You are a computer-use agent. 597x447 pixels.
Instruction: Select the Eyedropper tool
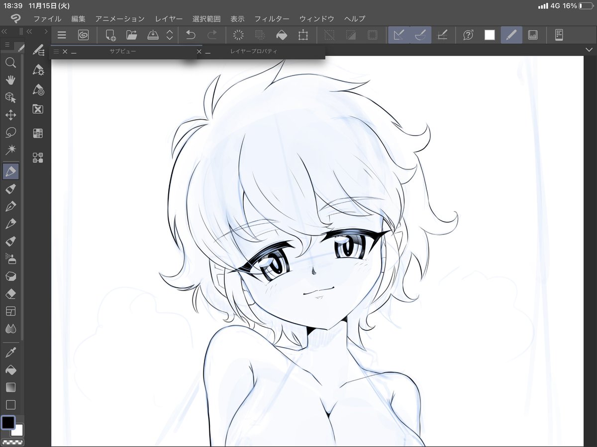pyautogui.click(x=11, y=352)
